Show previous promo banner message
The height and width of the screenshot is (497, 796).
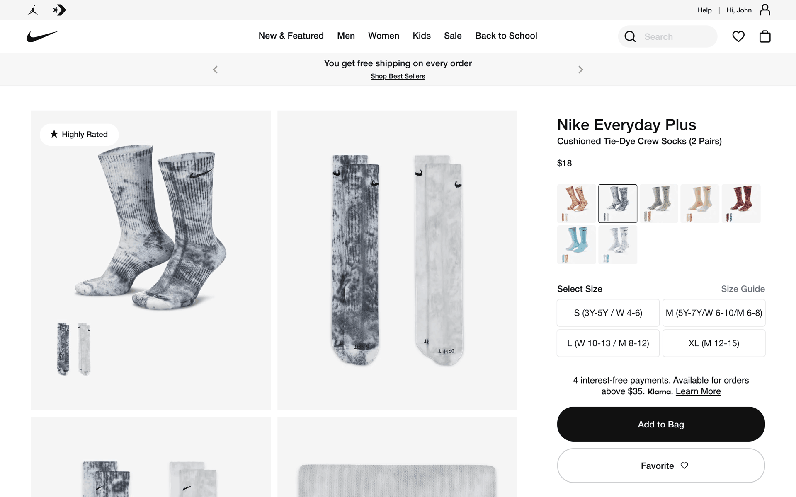pyautogui.click(x=215, y=70)
